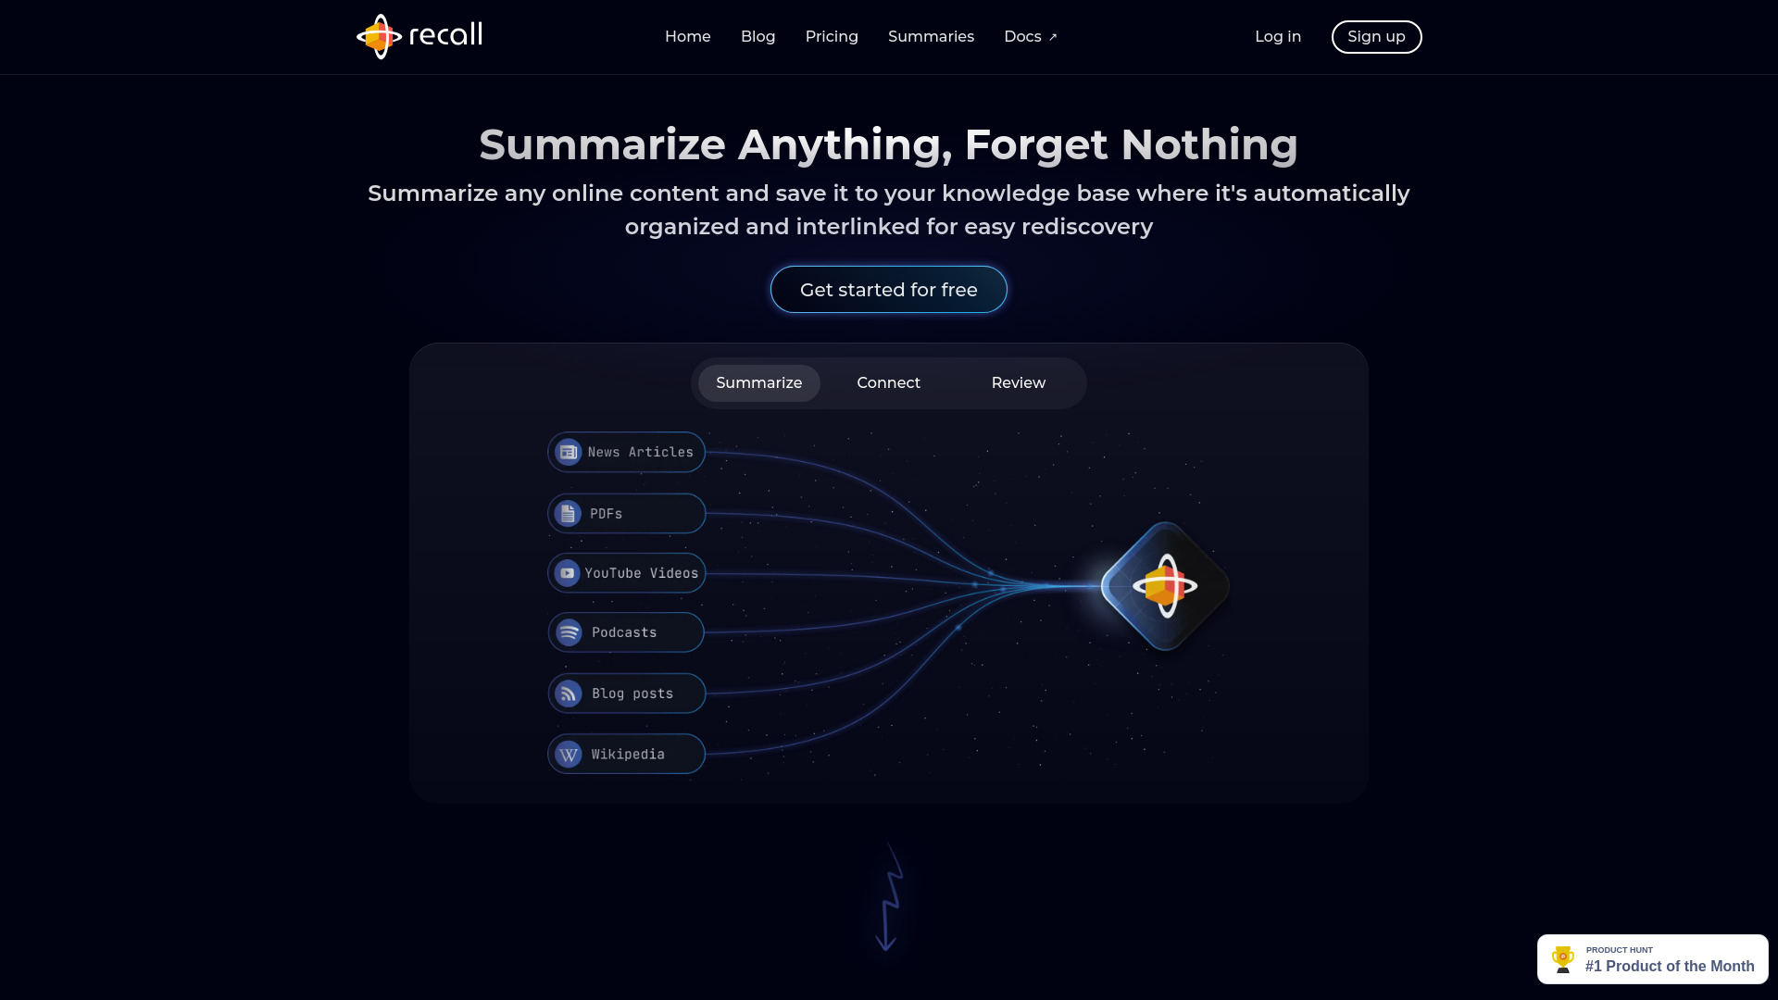
Task: Expand the Docs navigation menu
Action: [x=1031, y=37]
